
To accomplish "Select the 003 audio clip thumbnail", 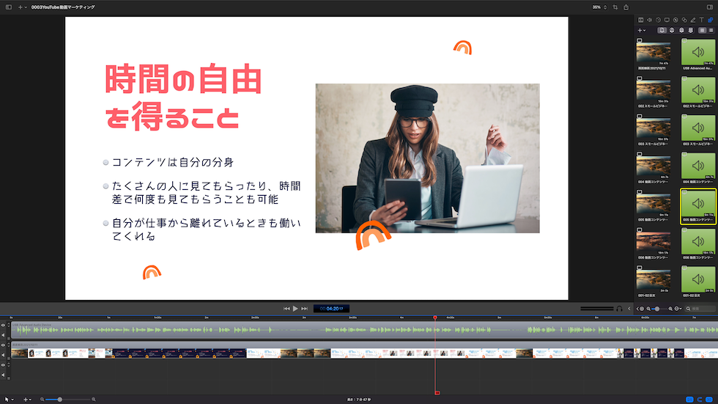I will coord(697,128).
